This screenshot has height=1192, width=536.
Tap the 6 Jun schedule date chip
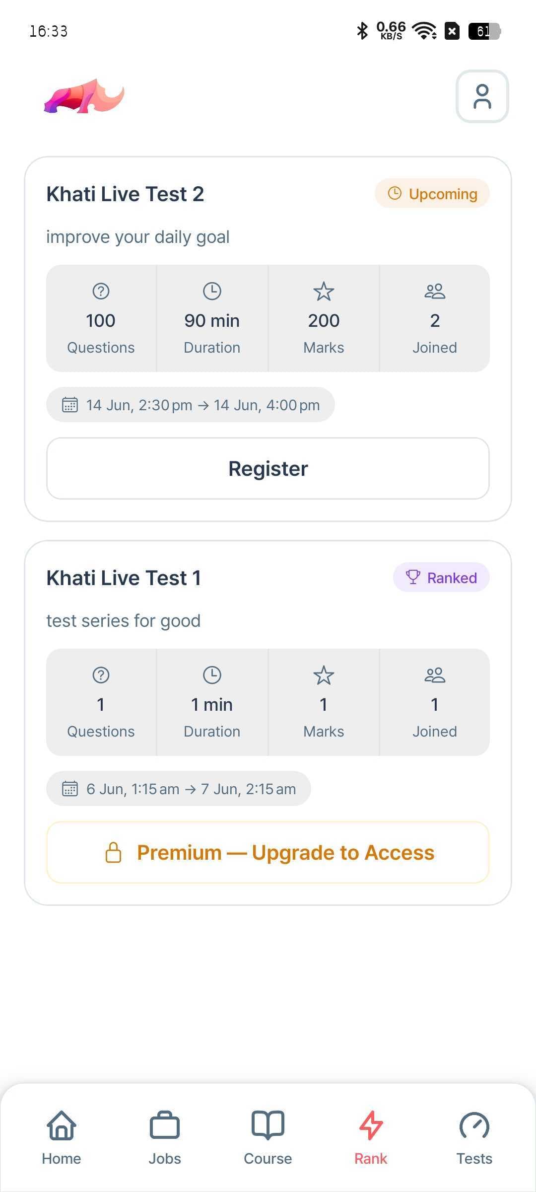point(179,789)
